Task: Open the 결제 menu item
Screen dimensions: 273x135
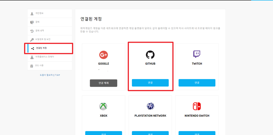Action: click(x=50, y=22)
